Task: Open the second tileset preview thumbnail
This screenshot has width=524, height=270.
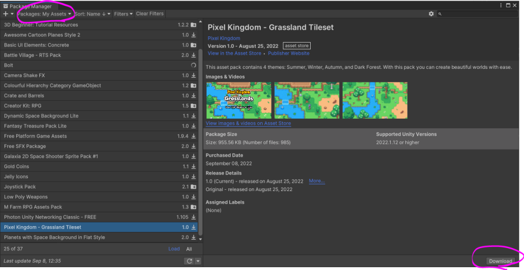Action: click(x=307, y=100)
